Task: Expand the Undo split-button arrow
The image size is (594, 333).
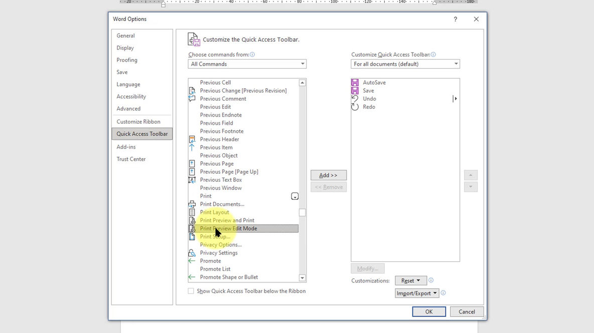Action: [455, 99]
